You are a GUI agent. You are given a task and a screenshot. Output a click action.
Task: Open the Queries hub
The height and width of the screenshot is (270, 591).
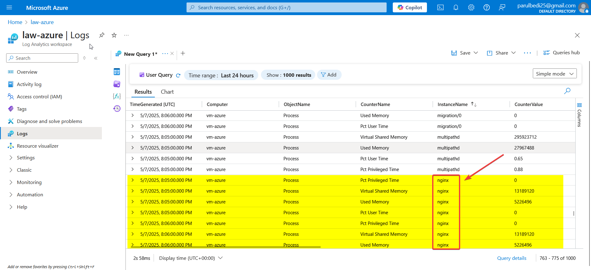(562, 53)
